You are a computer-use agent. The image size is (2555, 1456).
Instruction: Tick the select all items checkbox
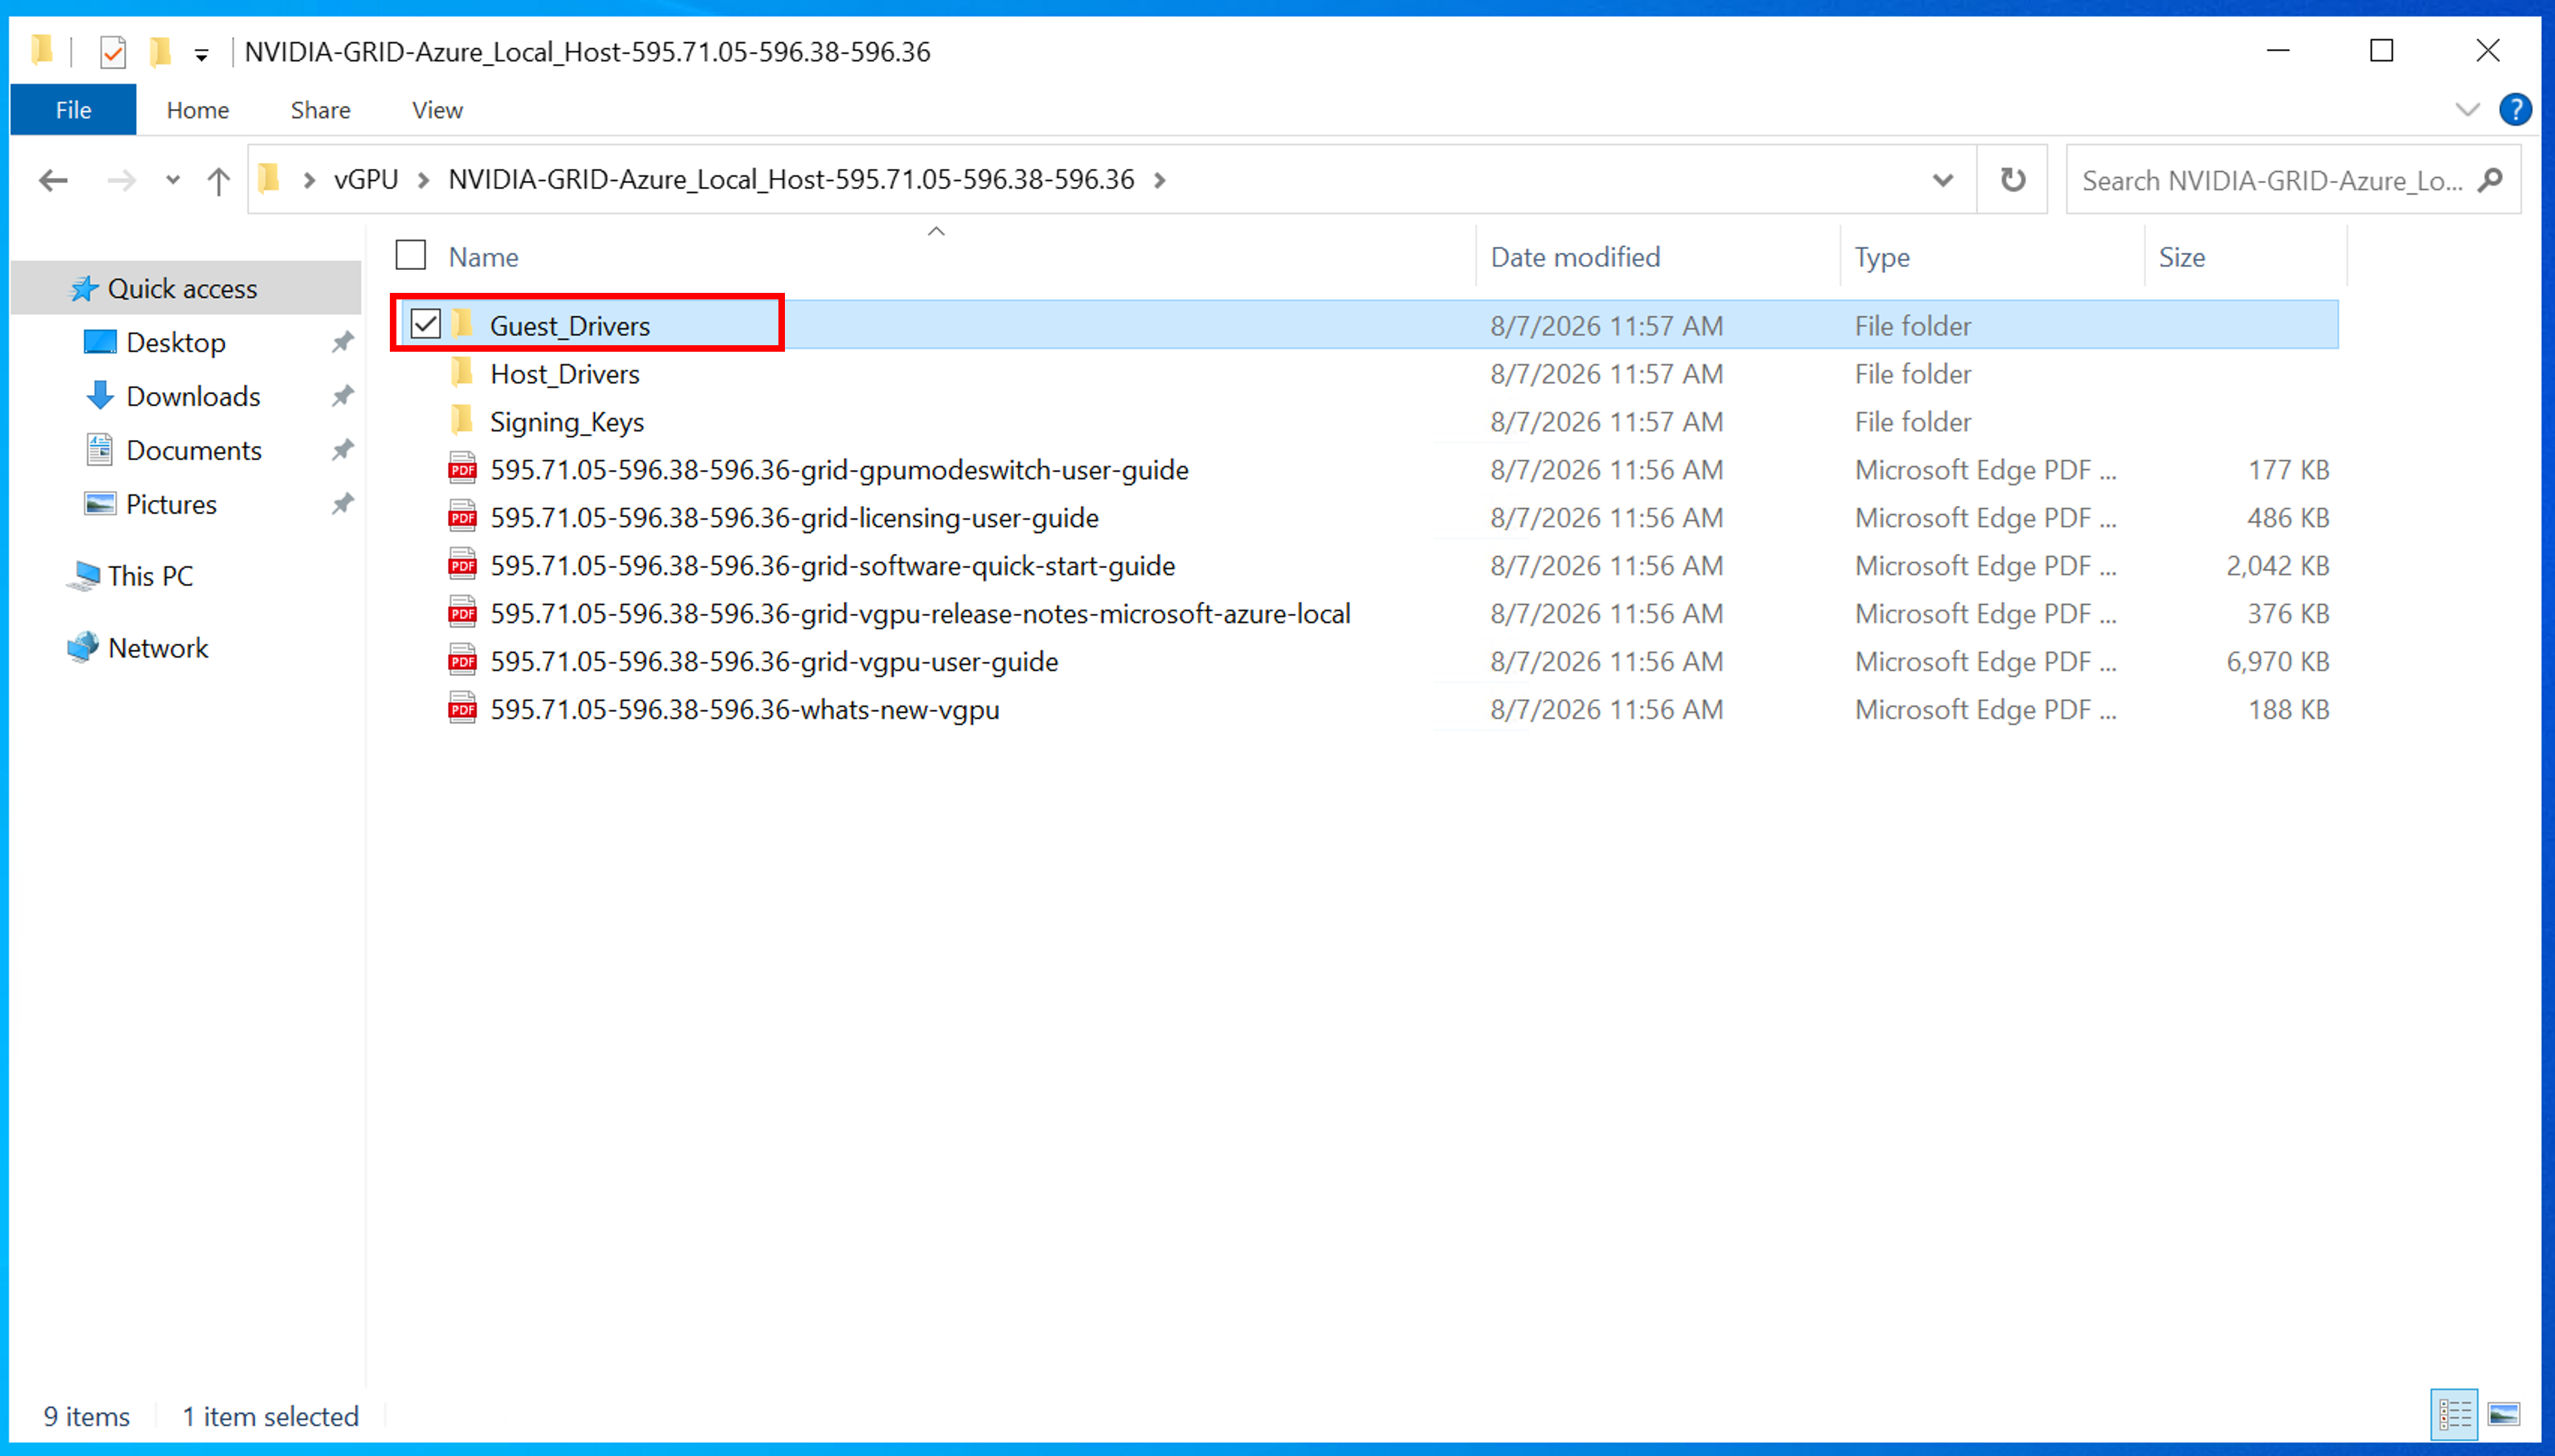coord(411,256)
